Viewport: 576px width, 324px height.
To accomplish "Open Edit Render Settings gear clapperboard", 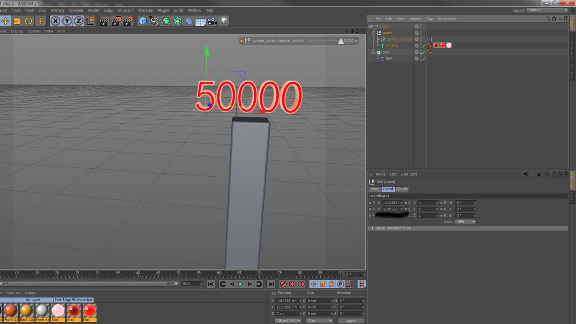I will coord(128,21).
